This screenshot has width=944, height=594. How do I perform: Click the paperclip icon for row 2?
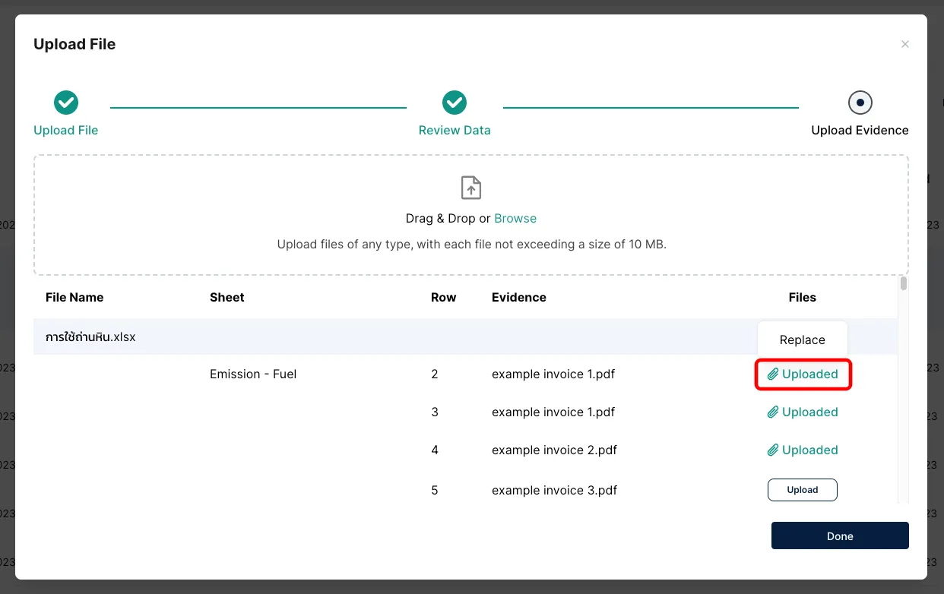[x=773, y=374]
